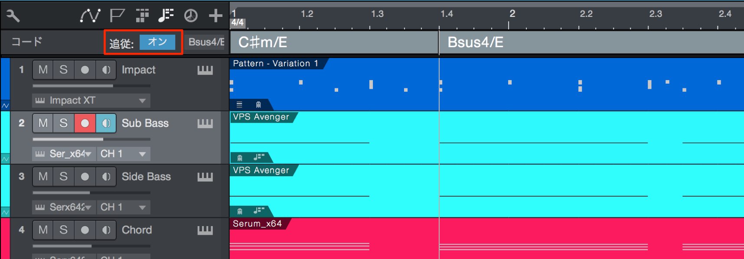Adjust Impact track volume fader

coord(91,86)
